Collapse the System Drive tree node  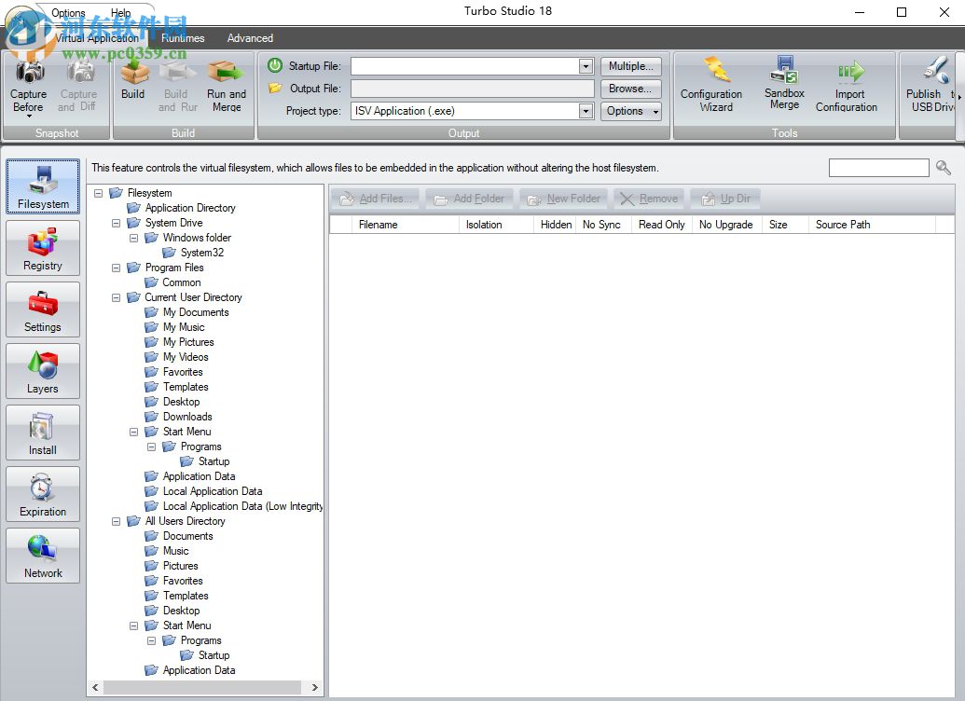pos(116,223)
